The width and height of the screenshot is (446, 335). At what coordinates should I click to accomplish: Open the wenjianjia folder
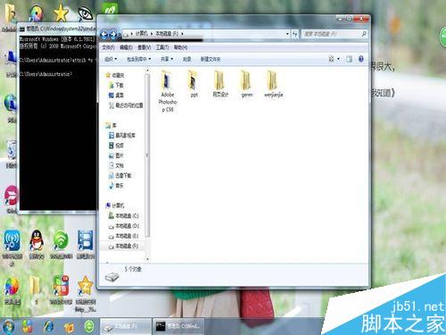(x=273, y=84)
